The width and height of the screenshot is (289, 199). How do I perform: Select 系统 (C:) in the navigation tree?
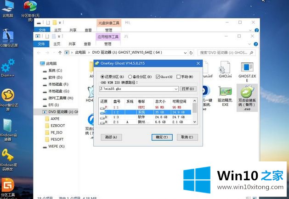point(52,71)
